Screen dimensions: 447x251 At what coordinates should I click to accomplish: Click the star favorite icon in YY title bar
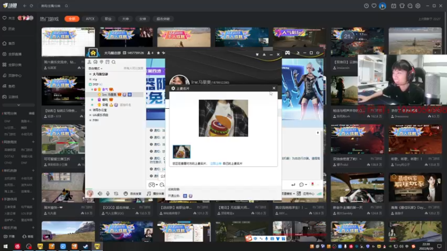click(158, 53)
